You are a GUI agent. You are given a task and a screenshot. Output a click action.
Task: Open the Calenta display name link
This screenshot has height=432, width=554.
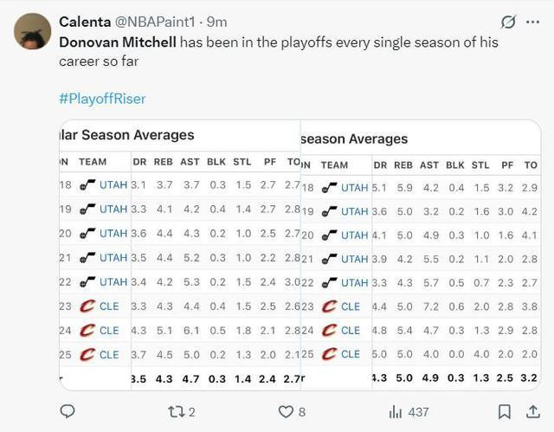tap(84, 21)
